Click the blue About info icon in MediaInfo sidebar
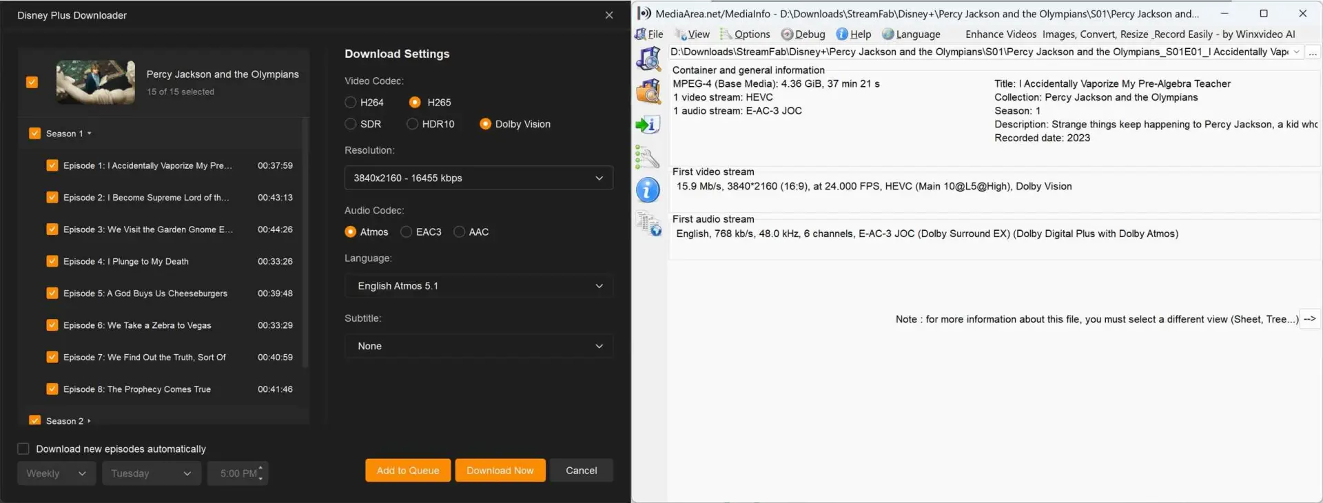 (648, 189)
